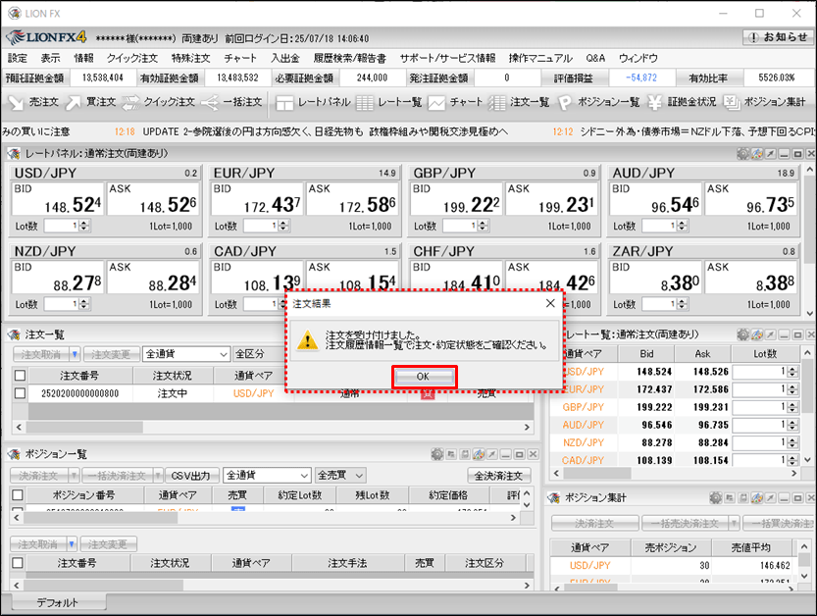Open the 全売買 dropdown in ポジション一覧
This screenshot has width=817, height=616.
(340, 476)
